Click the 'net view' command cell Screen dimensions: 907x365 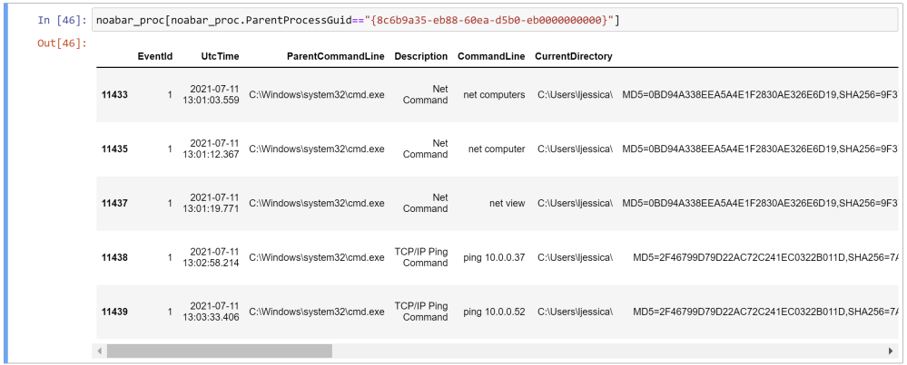(507, 203)
